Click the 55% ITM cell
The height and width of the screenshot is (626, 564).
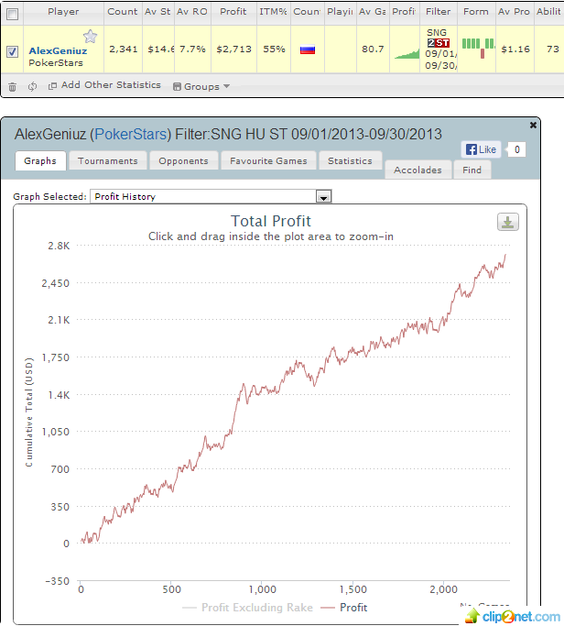point(274,49)
